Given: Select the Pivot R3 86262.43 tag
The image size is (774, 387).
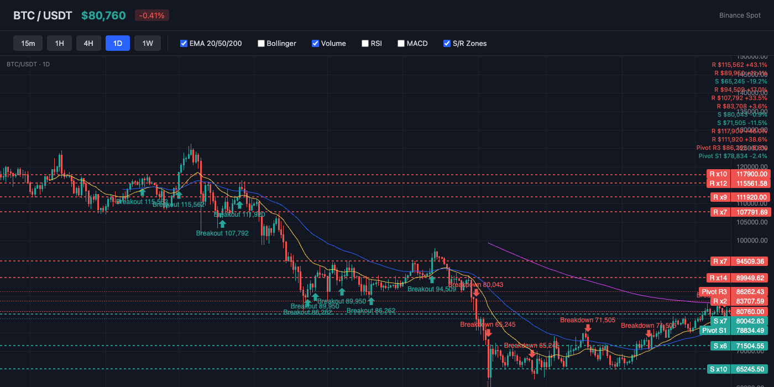Looking at the screenshot, I should click(x=735, y=291).
